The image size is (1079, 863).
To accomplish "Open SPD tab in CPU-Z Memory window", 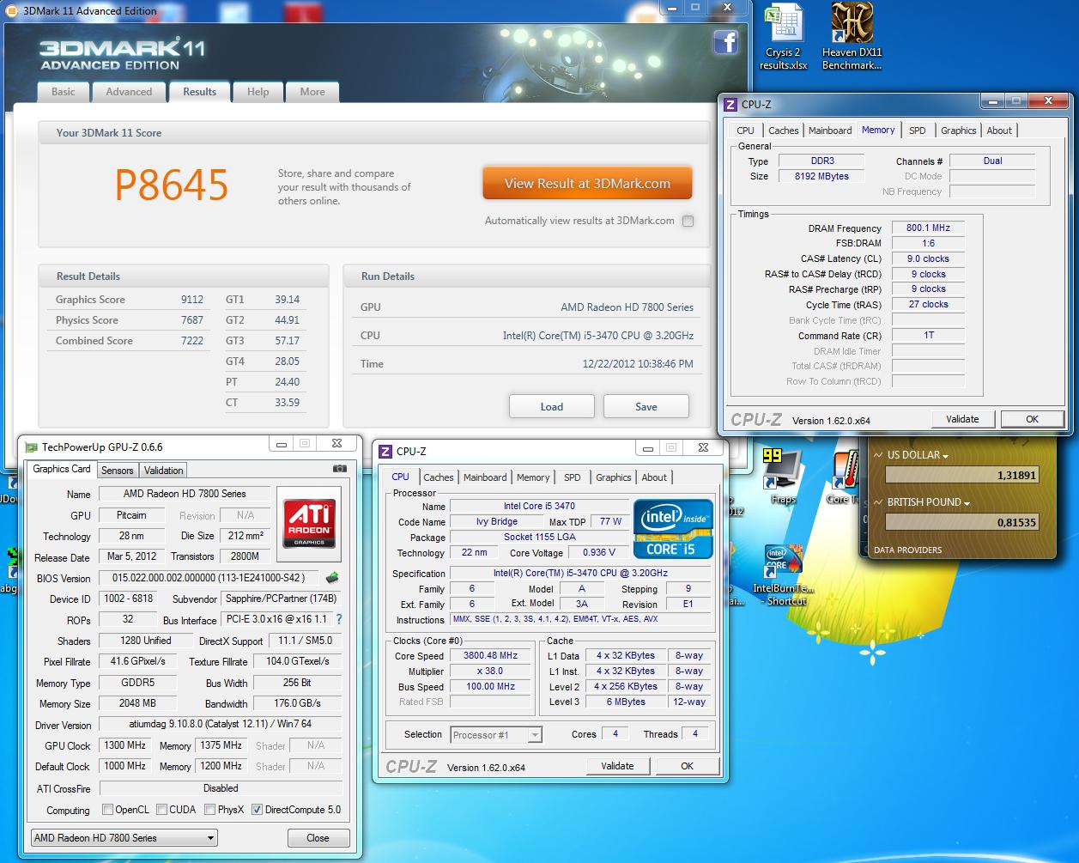I will pos(918,131).
